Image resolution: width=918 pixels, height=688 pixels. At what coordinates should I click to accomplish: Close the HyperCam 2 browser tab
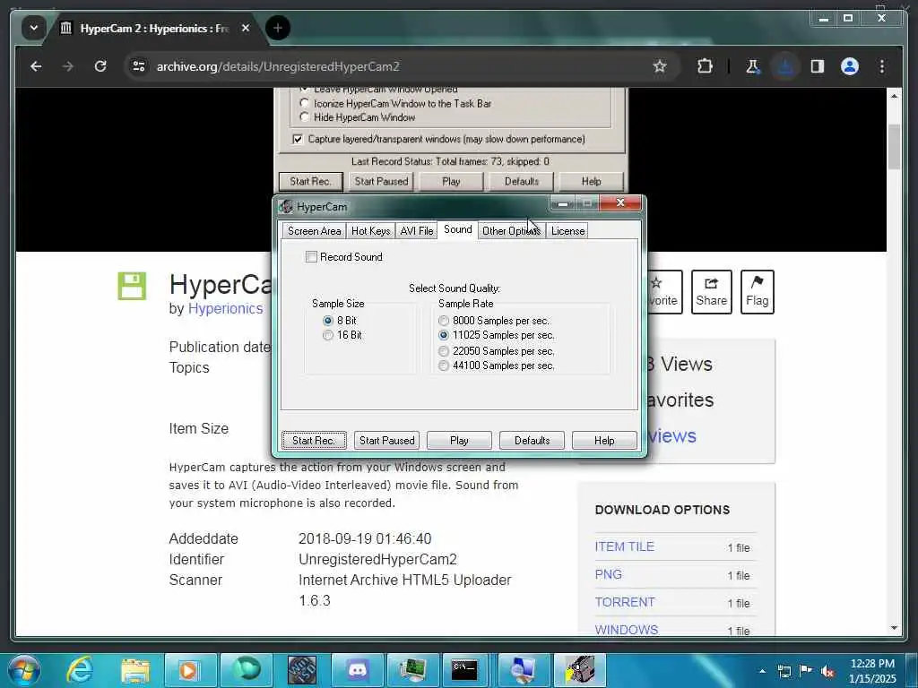[x=246, y=28]
